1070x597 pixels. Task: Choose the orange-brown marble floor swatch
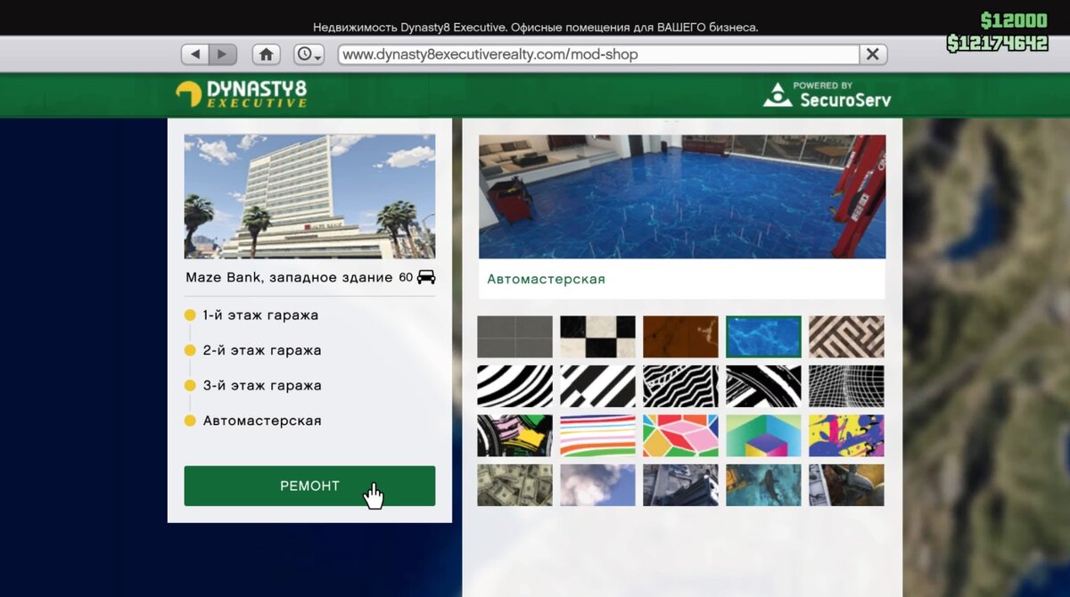[x=680, y=337]
